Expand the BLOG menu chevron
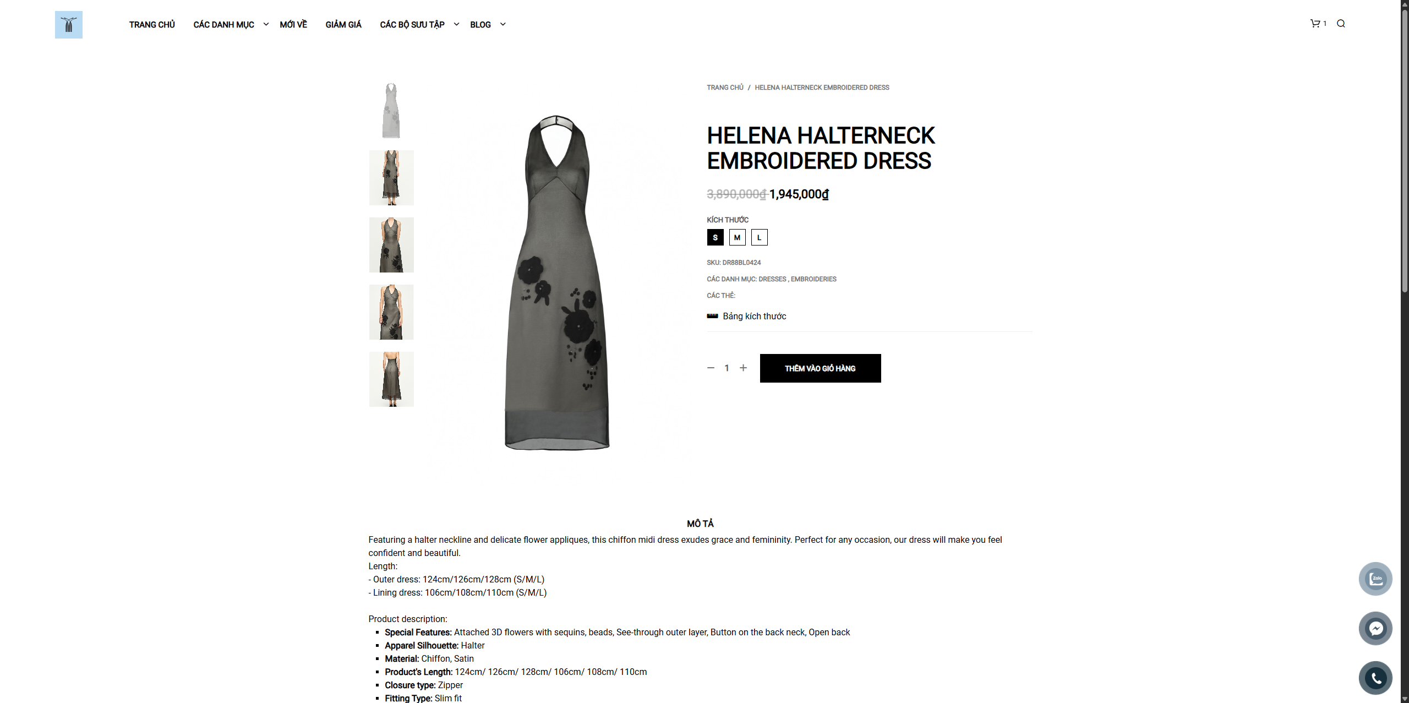 pyautogui.click(x=503, y=24)
